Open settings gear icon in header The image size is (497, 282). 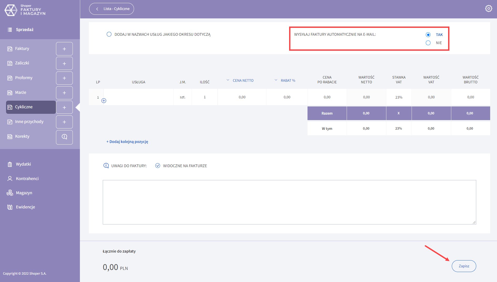pos(488,9)
